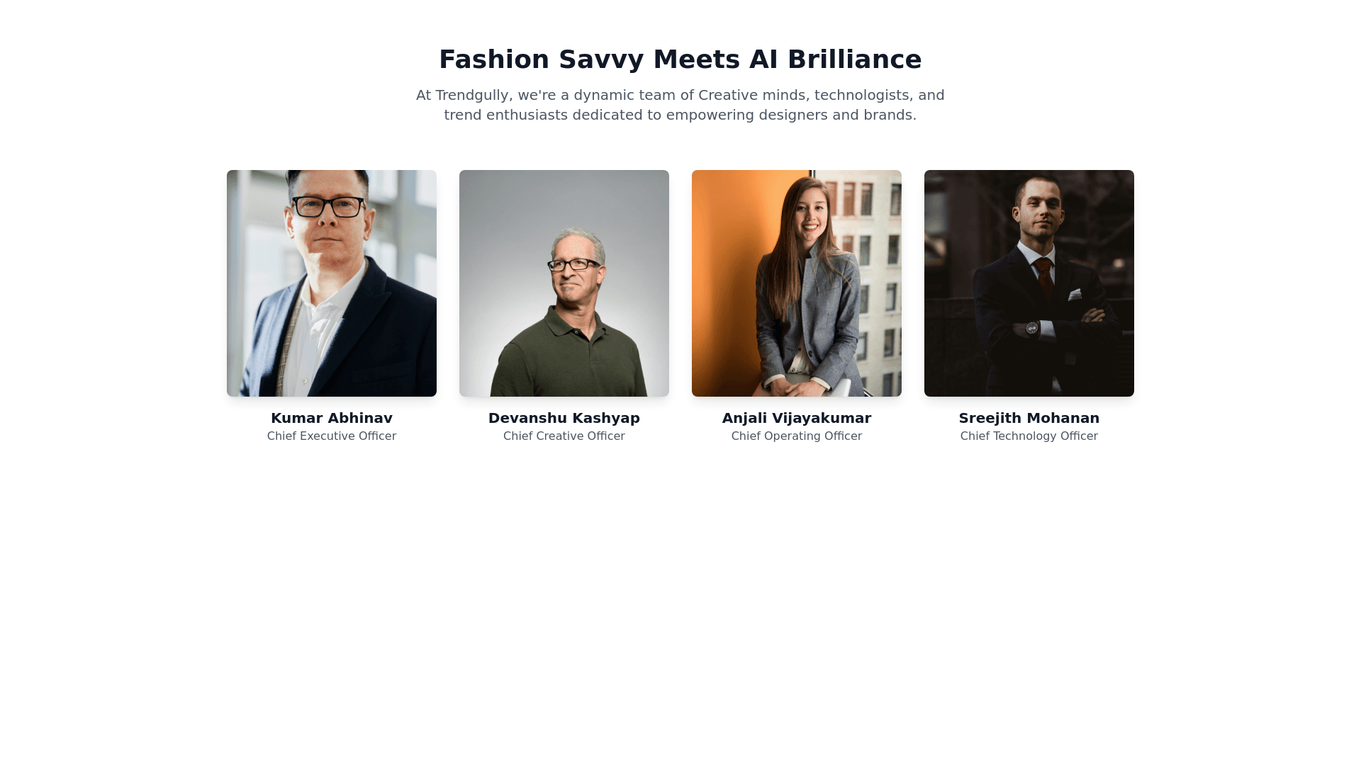Open Kumar Abhinav's portrait photo
This screenshot has width=1361, height=765.
(332, 283)
